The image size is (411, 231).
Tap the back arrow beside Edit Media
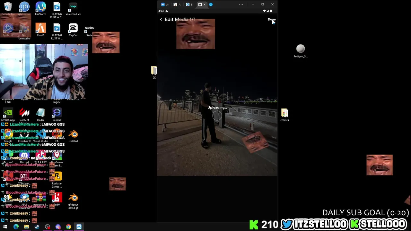(161, 20)
